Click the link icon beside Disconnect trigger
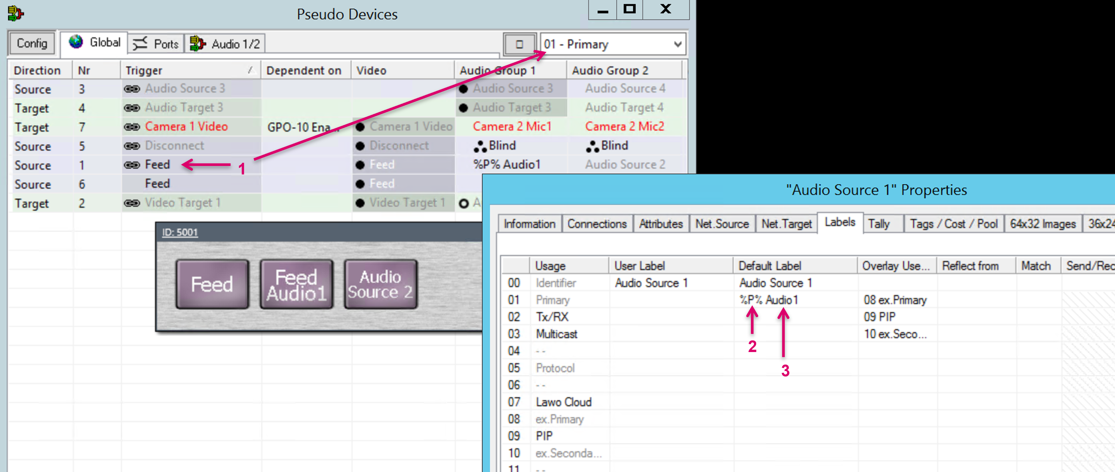The height and width of the screenshot is (472, 1115). click(132, 146)
